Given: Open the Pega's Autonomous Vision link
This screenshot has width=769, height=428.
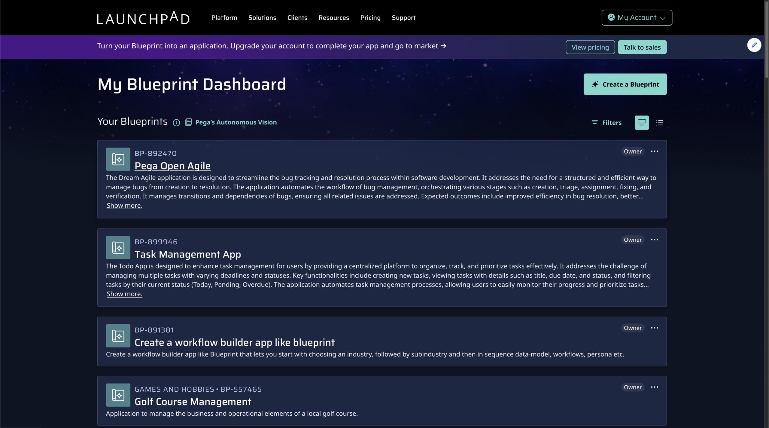Looking at the screenshot, I should pyautogui.click(x=236, y=122).
